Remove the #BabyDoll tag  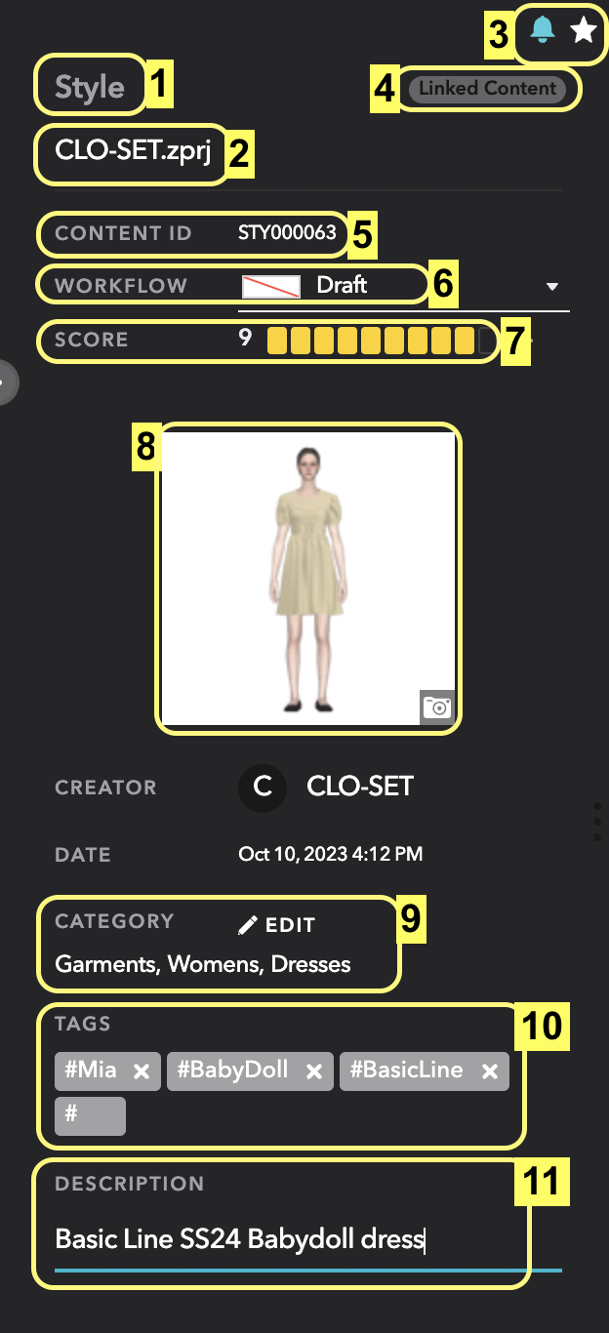coord(314,1071)
